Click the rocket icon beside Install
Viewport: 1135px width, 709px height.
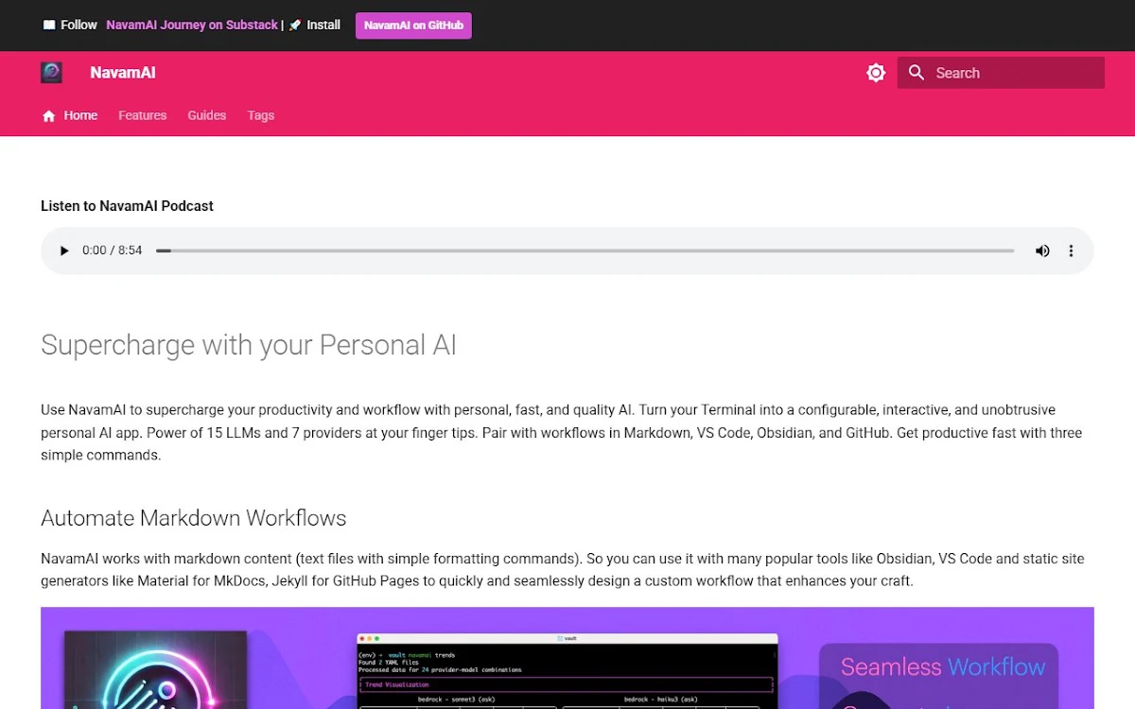tap(295, 26)
